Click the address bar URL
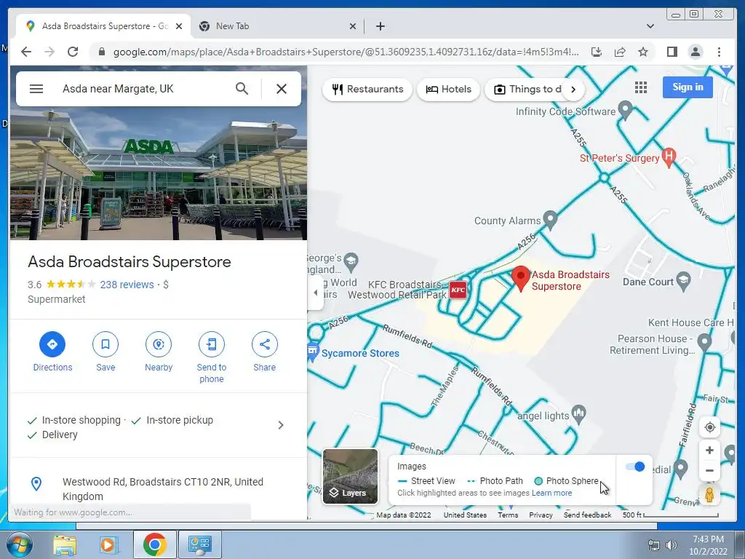The height and width of the screenshot is (559, 745). (346, 52)
